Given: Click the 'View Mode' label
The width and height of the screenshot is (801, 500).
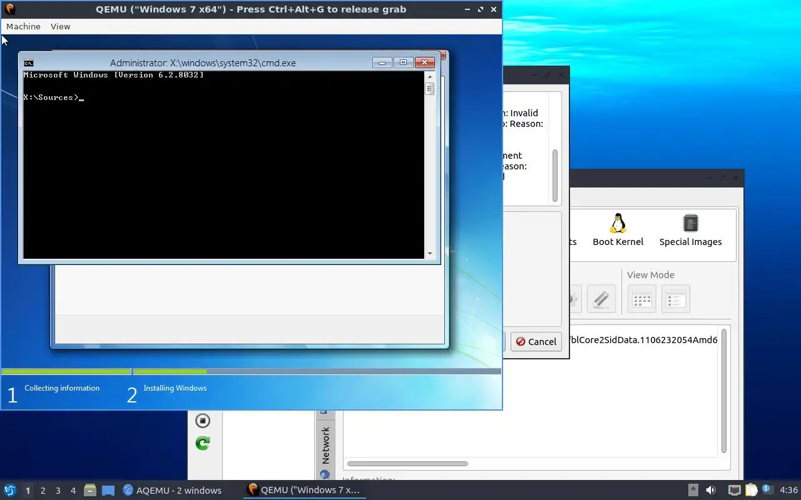Looking at the screenshot, I should [650, 275].
